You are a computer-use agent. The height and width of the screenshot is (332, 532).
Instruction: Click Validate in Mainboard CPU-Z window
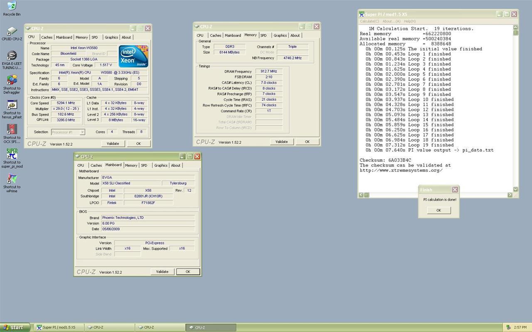point(162,272)
